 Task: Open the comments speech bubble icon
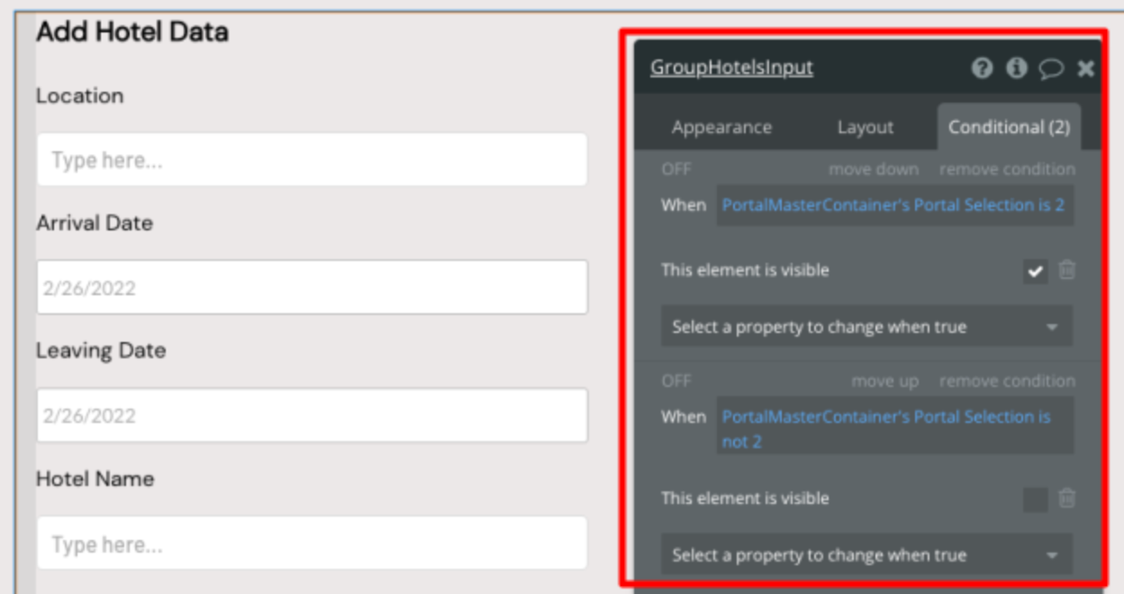pyautogui.click(x=1051, y=69)
